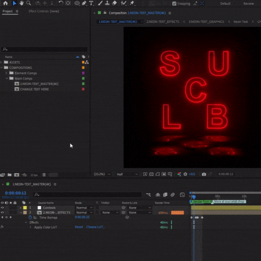
Task: Click the red label swatch of CHANGE TEXT HERE
Action: [83, 89]
